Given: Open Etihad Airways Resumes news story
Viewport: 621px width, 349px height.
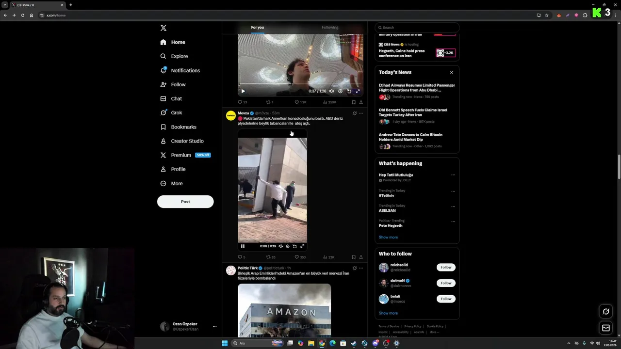Looking at the screenshot, I should pos(417,91).
